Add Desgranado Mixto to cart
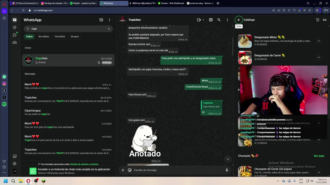This screenshot has width=330, height=185. pos(319,41)
